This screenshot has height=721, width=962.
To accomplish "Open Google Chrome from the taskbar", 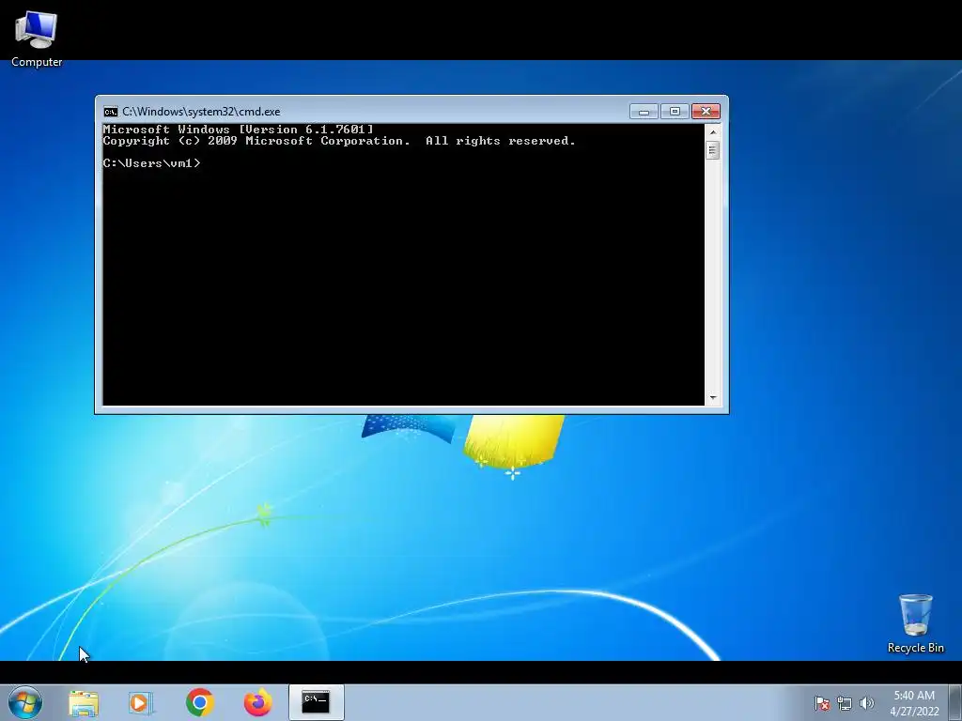I will coord(200,702).
